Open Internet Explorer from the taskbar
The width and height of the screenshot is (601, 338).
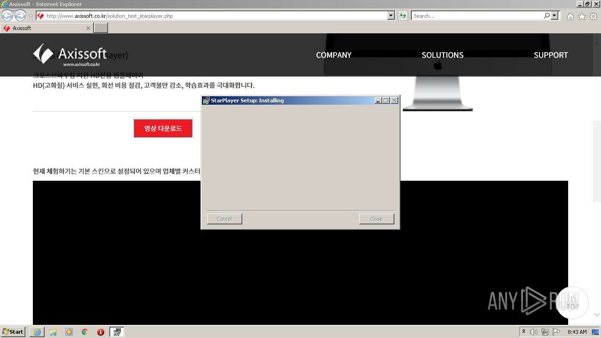37,332
